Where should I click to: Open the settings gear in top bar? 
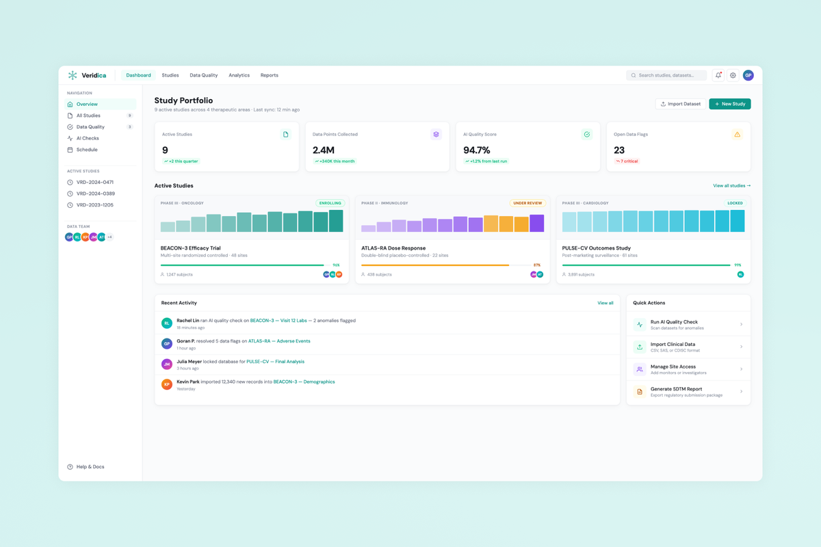[733, 75]
